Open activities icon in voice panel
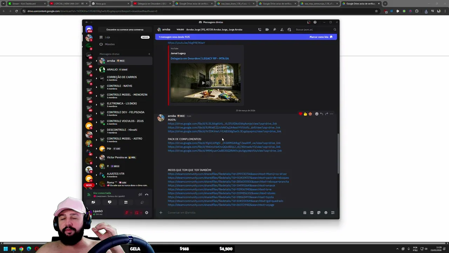Screen dimensions: 449x253 126,202
